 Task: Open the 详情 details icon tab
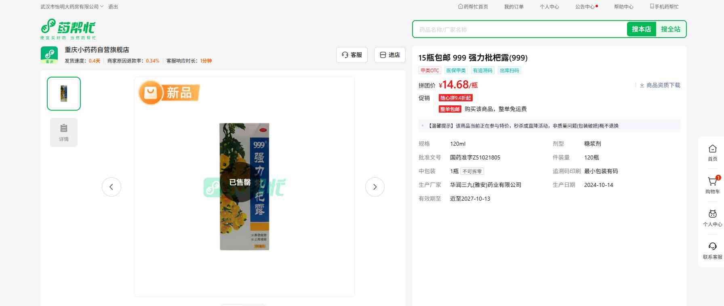pyautogui.click(x=64, y=132)
